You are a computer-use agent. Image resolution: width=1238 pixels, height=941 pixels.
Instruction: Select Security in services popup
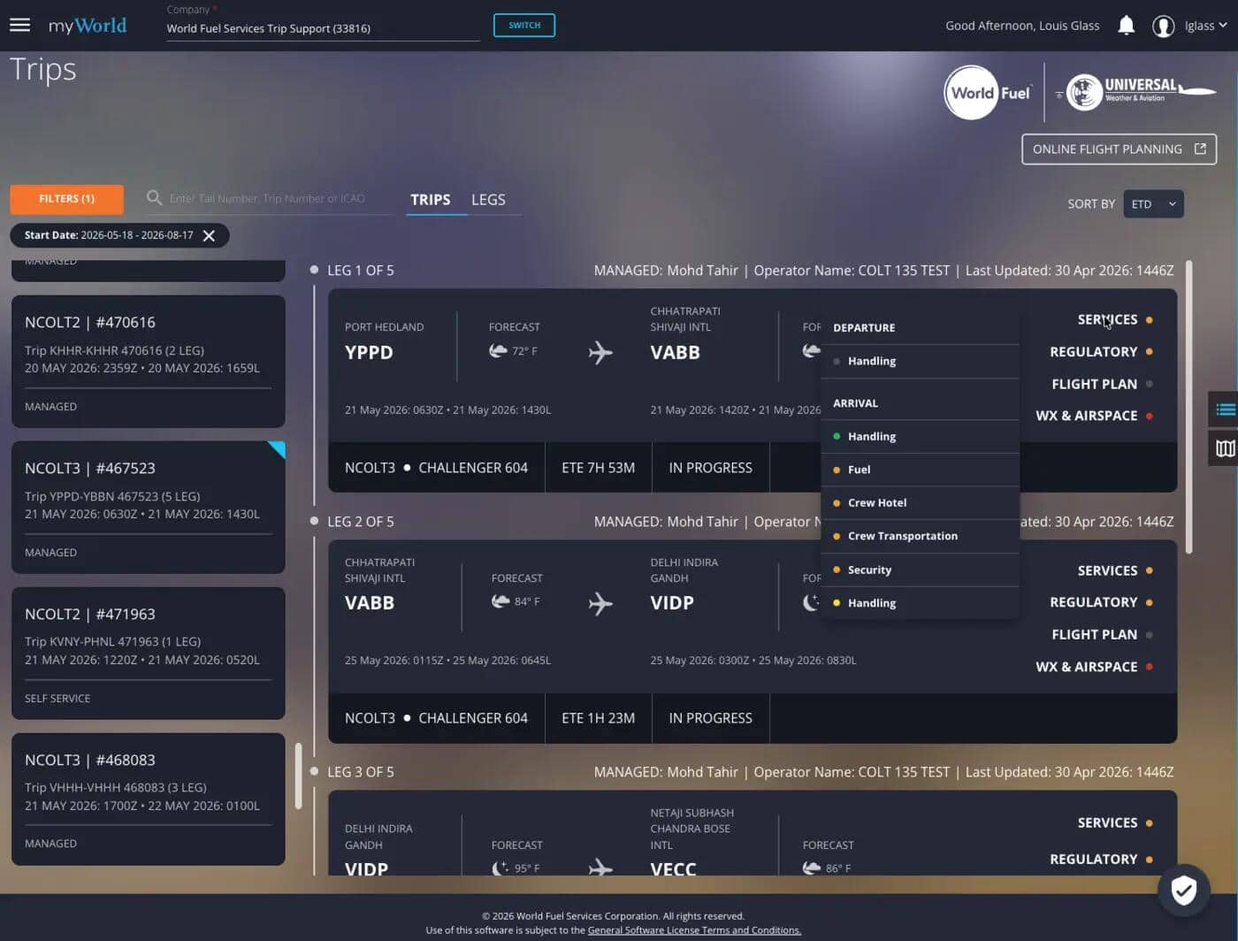tap(920, 570)
